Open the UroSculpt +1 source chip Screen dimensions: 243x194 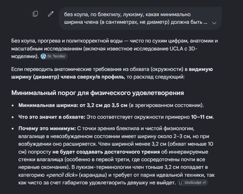coord(193,183)
